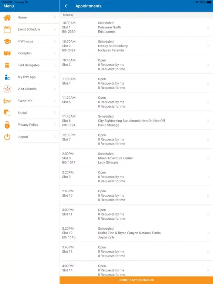Image resolution: width=213 pixels, height=284 pixels.
Task: Tap the Eric Loomis contact name
Action: coord(106,32)
